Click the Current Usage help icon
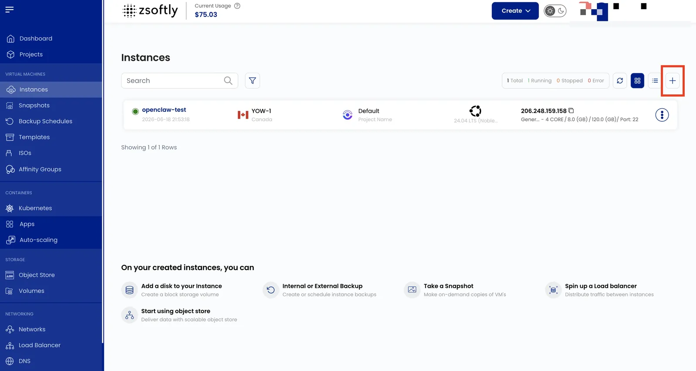Viewport: 696px width, 371px height. coord(237,6)
